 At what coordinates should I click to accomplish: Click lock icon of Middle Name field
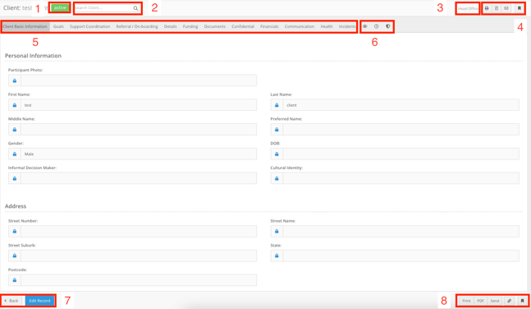tap(15, 130)
